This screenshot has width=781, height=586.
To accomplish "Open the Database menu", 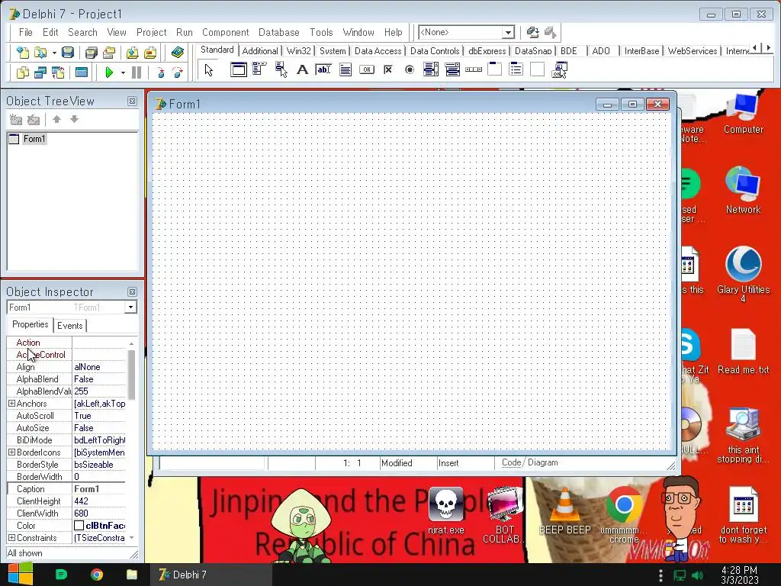I will (278, 32).
